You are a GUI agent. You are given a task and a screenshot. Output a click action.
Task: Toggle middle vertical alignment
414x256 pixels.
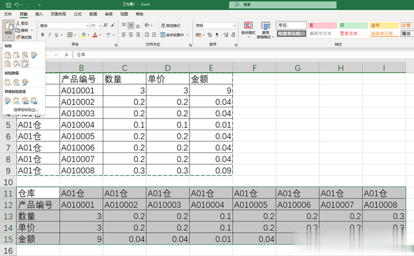[x=131, y=25]
